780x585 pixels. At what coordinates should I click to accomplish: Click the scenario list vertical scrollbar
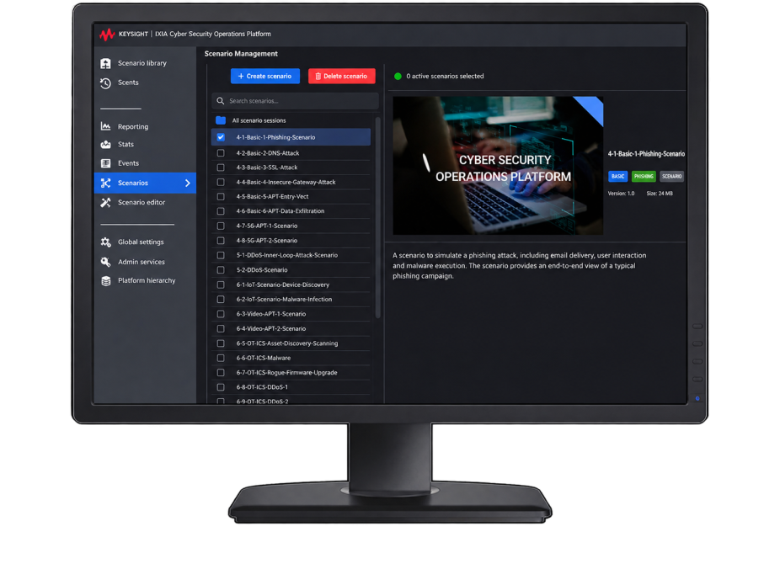pyautogui.click(x=377, y=217)
